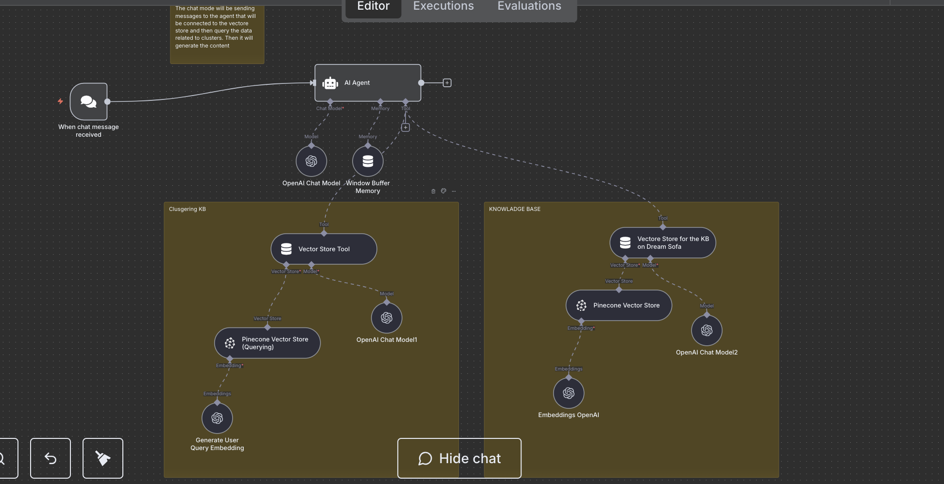Select the Pinecone Vector Store (Querying) node
Screen dimensions: 944x484
(267, 343)
